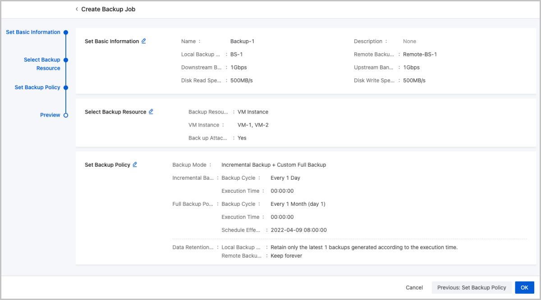Click the step dot beside Set Backup Policy step

pyautogui.click(x=66, y=87)
